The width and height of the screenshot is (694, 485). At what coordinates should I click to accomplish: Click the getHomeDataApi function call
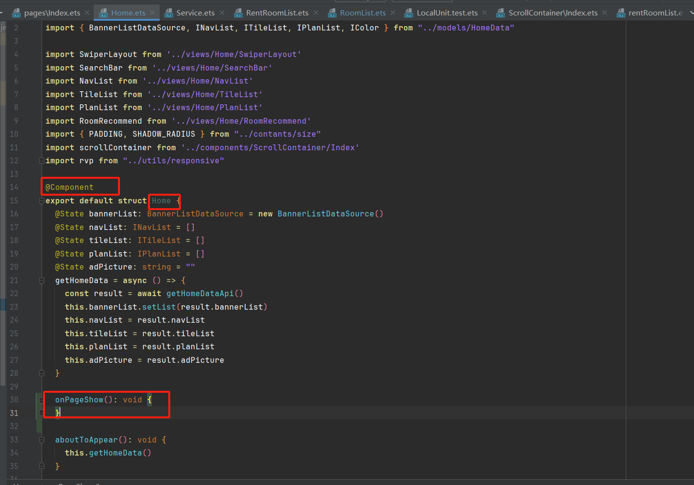[x=200, y=294]
